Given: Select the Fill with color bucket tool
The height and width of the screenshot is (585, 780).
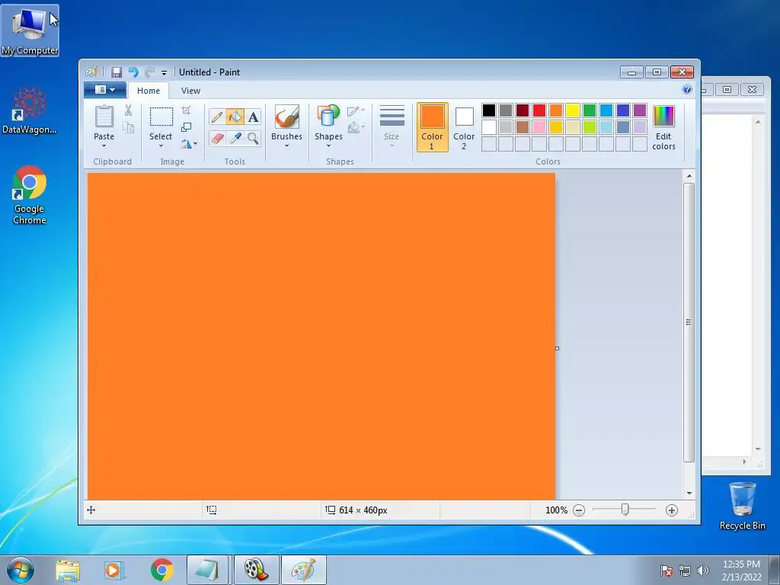Looking at the screenshot, I should coord(235,117).
